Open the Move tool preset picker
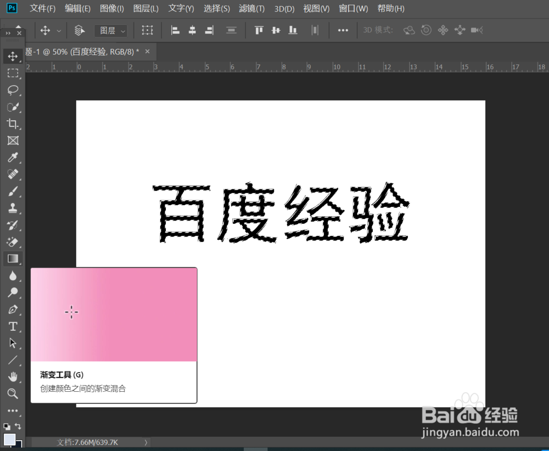The height and width of the screenshot is (451, 549). pos(59,31)
